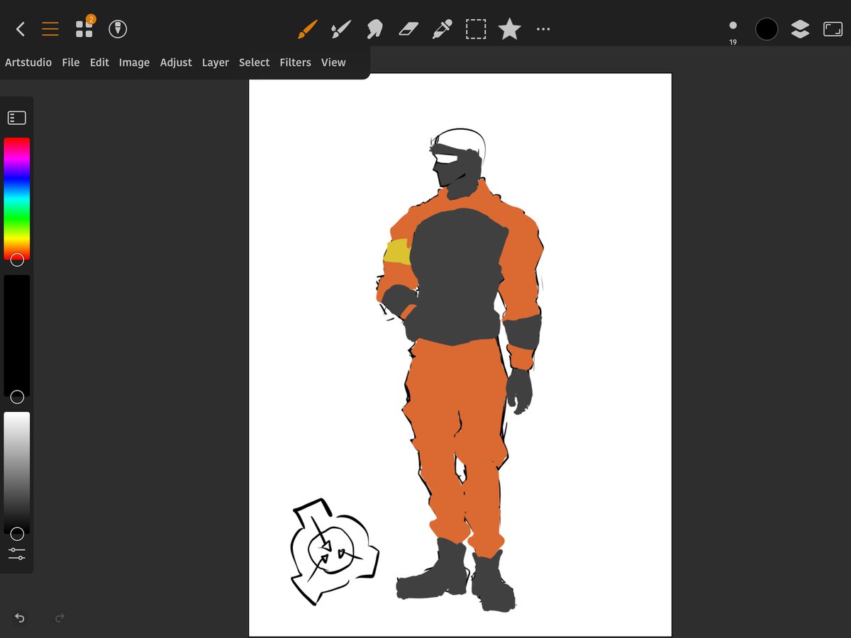Image resolution: width=851 pixels, height=638 pixels.
Task: Click the white-to-black brightness slider
Action: pyautogui.click(x=17, y=472)
